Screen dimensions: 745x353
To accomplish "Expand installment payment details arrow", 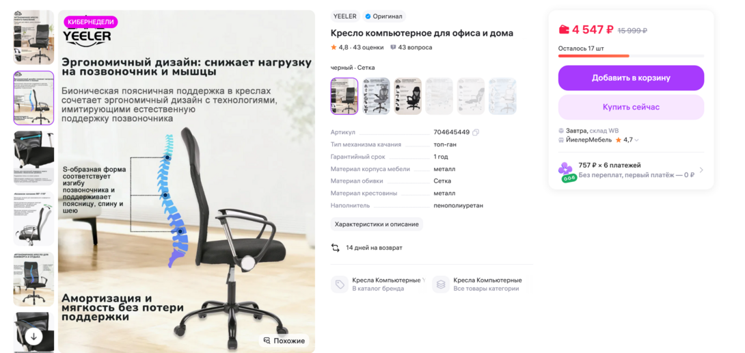I will [701, 170].
